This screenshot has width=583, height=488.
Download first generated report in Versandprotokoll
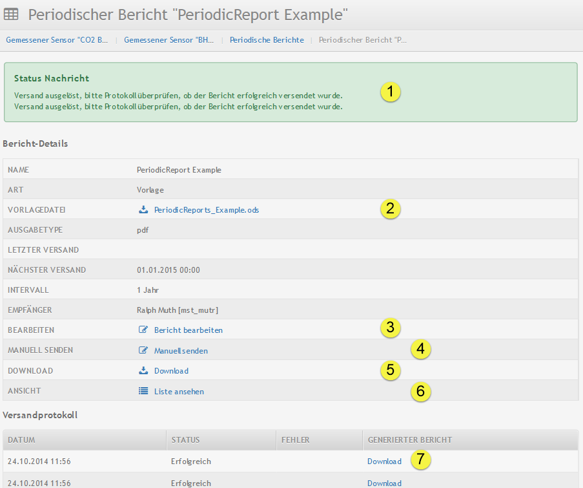(x=384, y=461)
